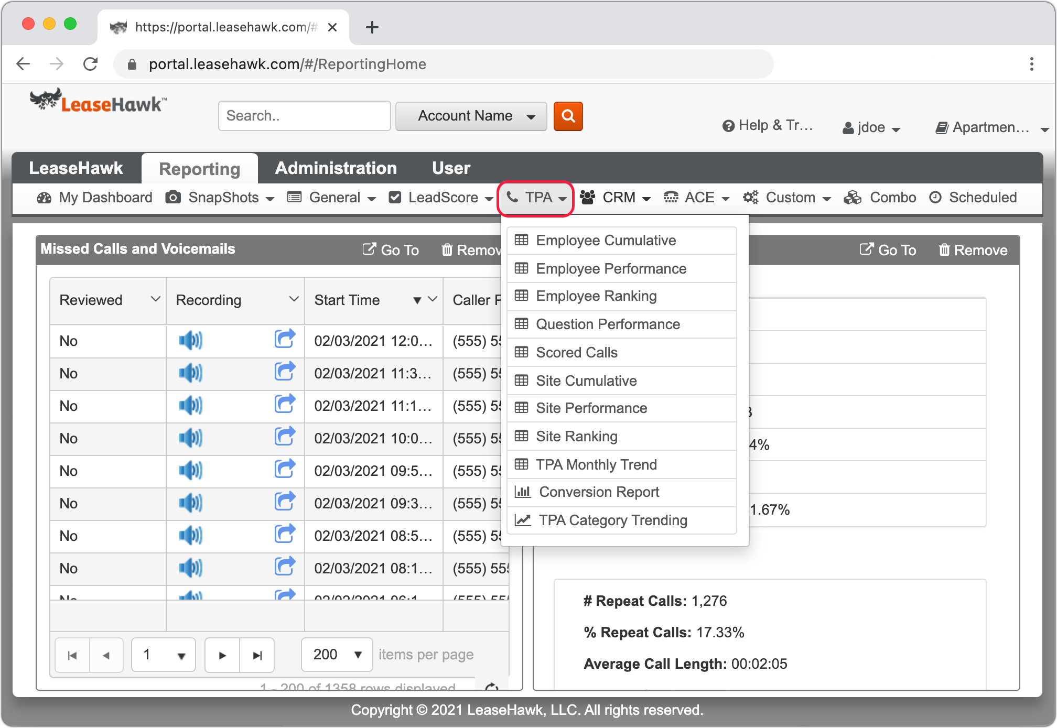
Task: Expand the General reports dropdown
Action: [x=332, y=198]
